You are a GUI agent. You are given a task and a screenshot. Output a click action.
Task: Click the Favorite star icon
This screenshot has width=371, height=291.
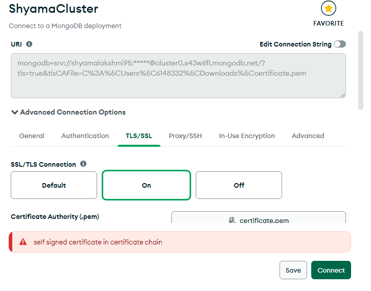(329, 9)
